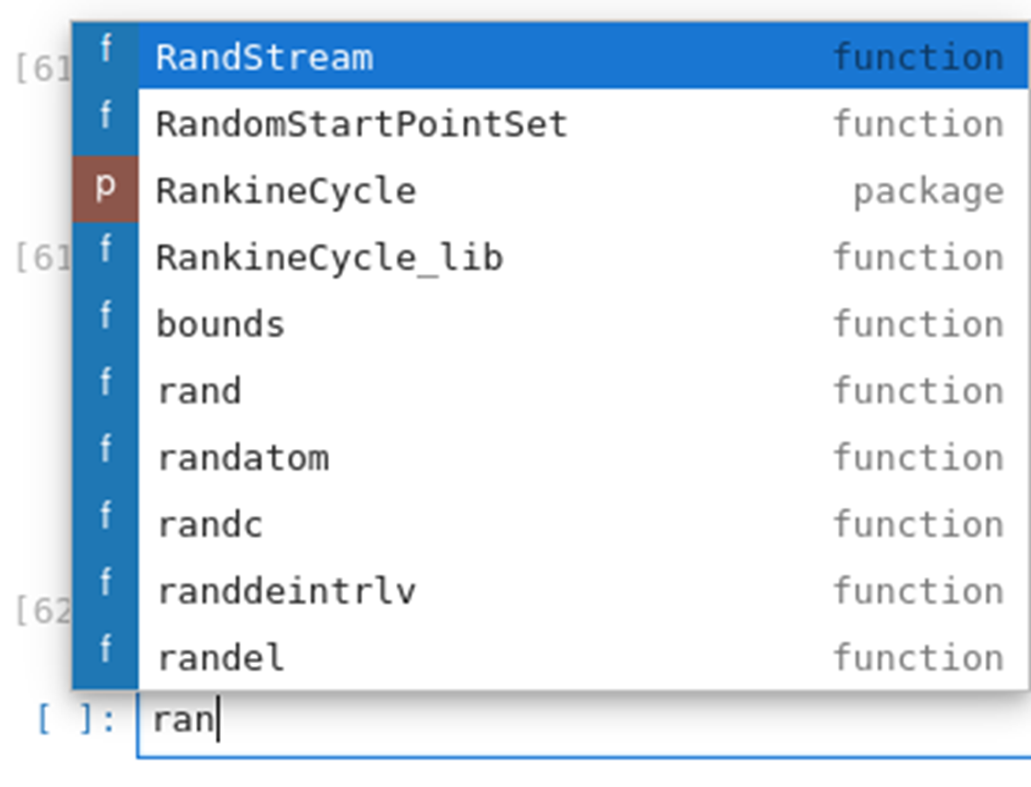This screenshot has height=787, width=1031.
Task: Choose RandomStartPointSet from the completion list
Action: [361, 124]
